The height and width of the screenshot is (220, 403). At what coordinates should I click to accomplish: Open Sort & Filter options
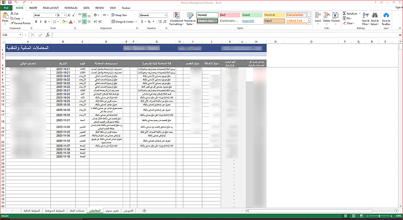coord(366,19)
